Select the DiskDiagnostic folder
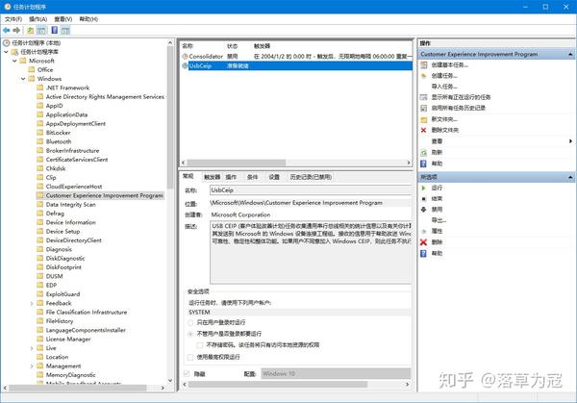This screenshot has height=403, width=577. point(65,259)
